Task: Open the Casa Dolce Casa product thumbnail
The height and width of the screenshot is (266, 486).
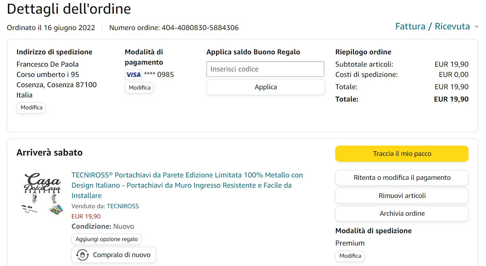Action: pos(42,194)
